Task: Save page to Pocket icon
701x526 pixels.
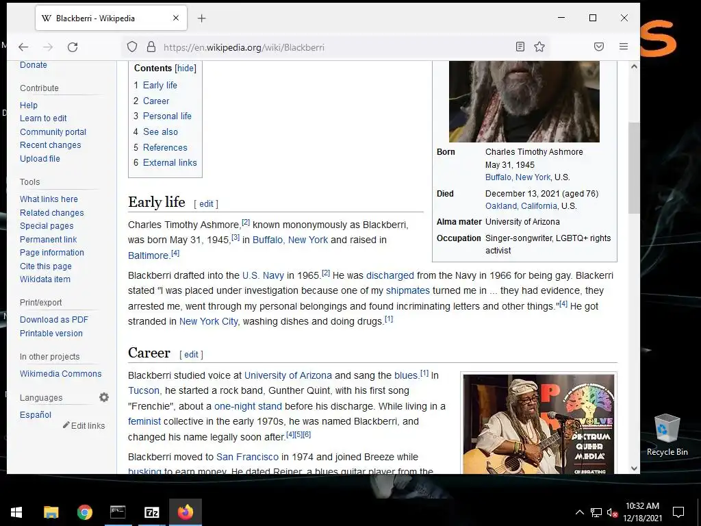Action: [599, 47]
